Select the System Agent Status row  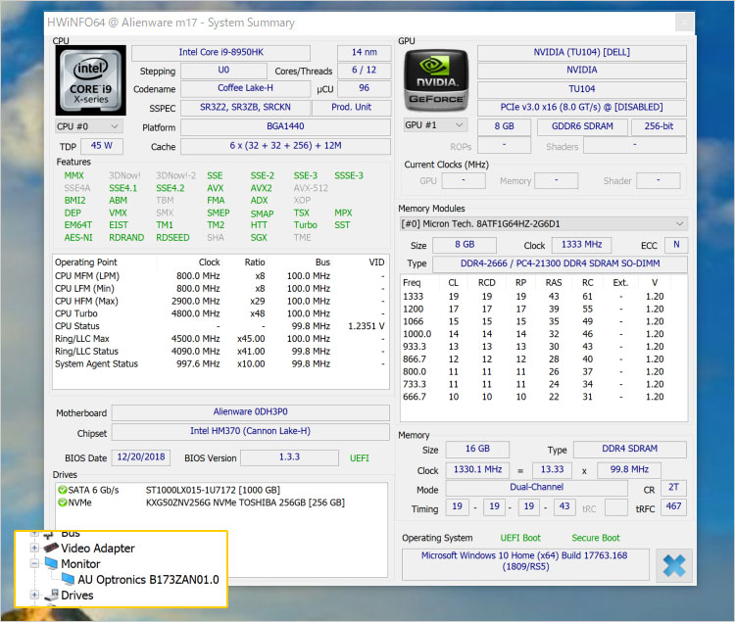(220, 364)
